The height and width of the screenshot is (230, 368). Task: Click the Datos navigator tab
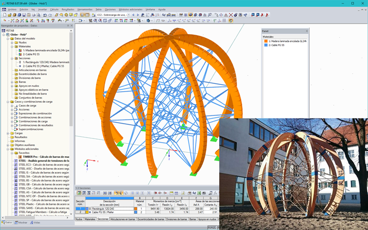click(7, 222)
